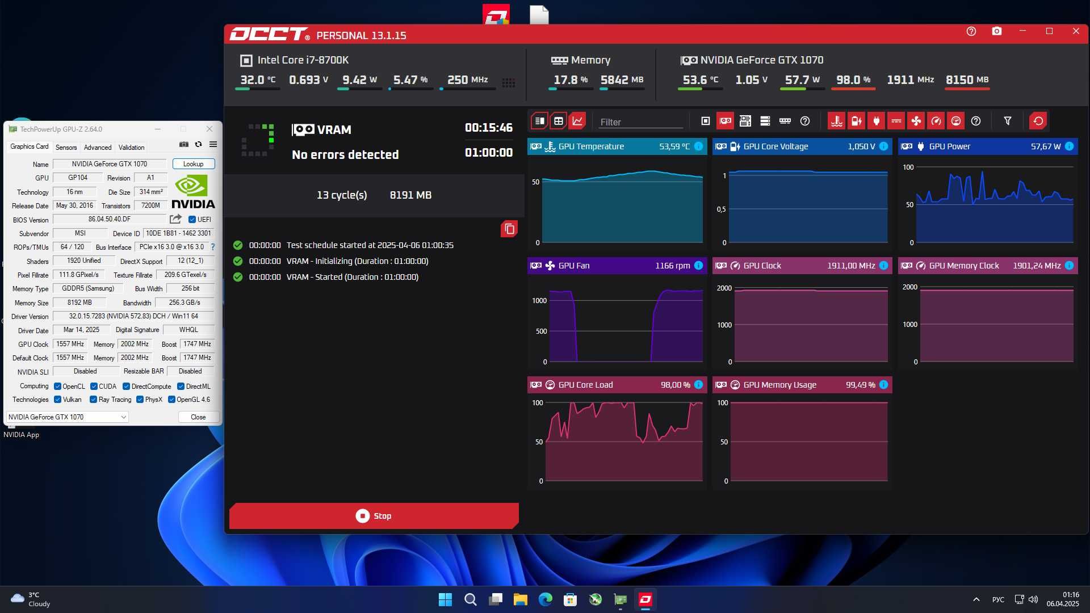Toggle fan sensor type filter
Viewport: 1090px width, 613px height.
click(x=916, y=121)
